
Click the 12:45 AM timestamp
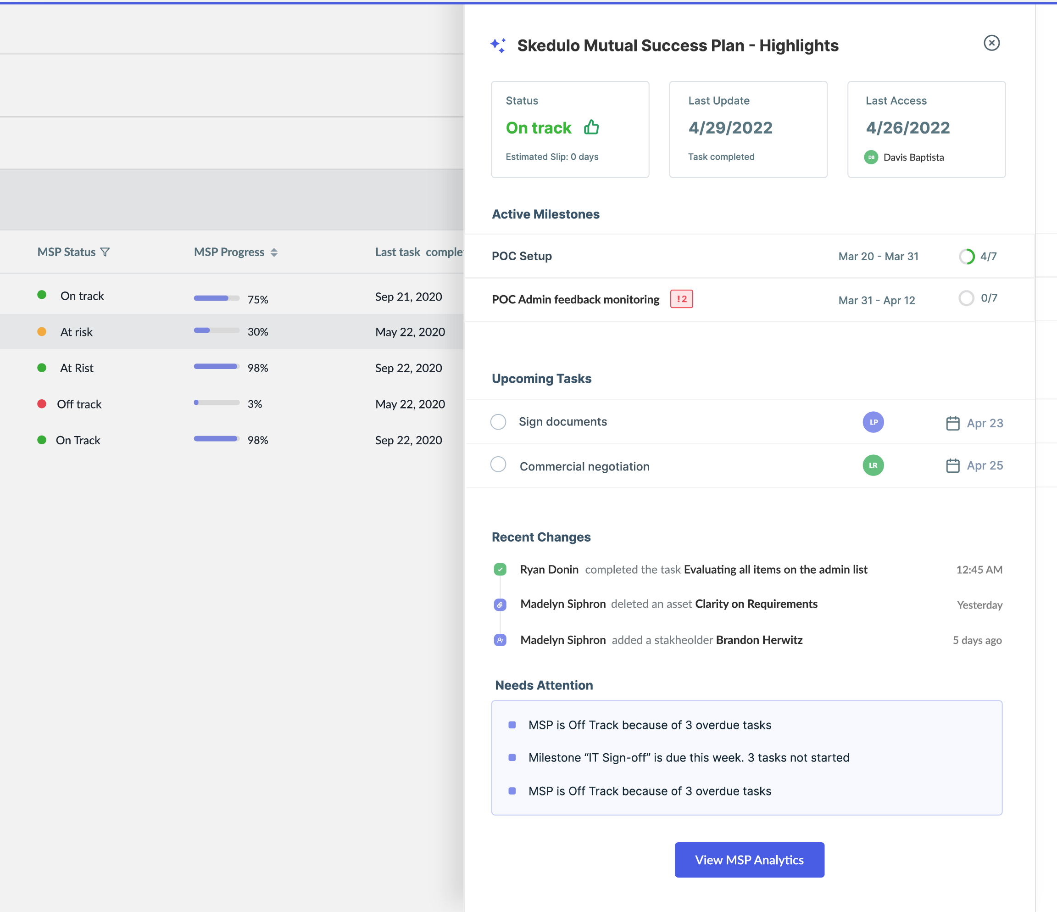click(979, 570)
